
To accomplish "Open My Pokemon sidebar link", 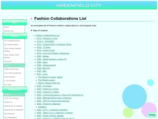I will (9, 114).
